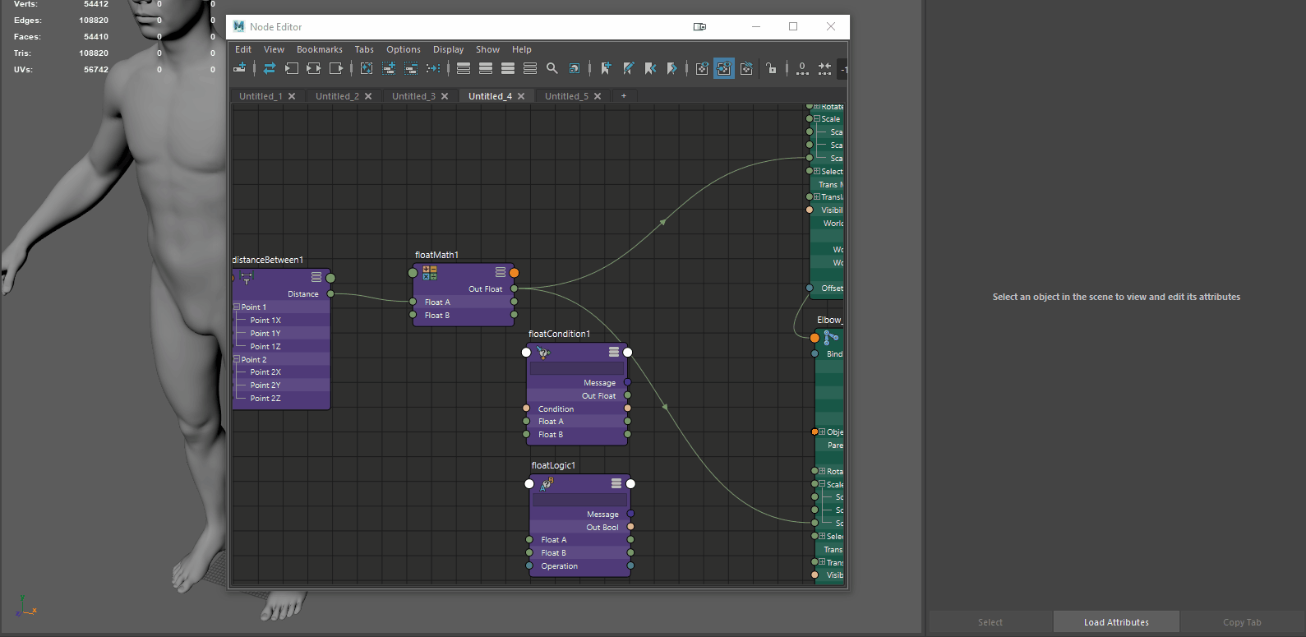Set nodes to connected attribute view

(486, 68)
